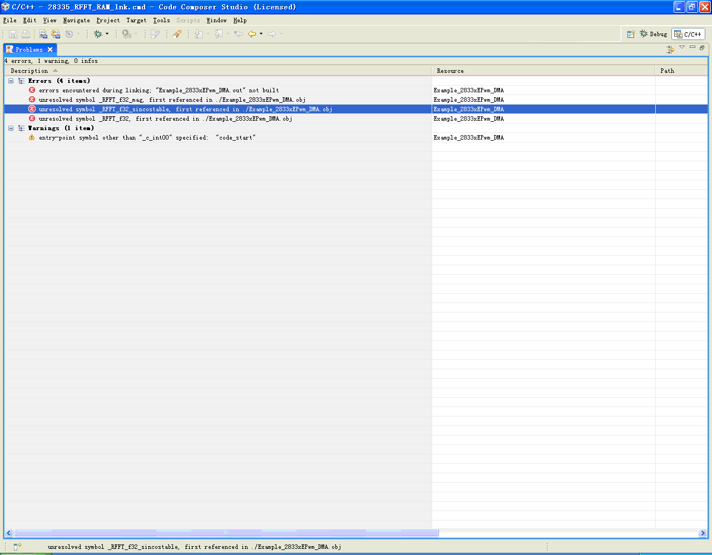This screenshot has width=712, height=555.
Task: Close the Problems view tab
Action: (x=50, y=49)
